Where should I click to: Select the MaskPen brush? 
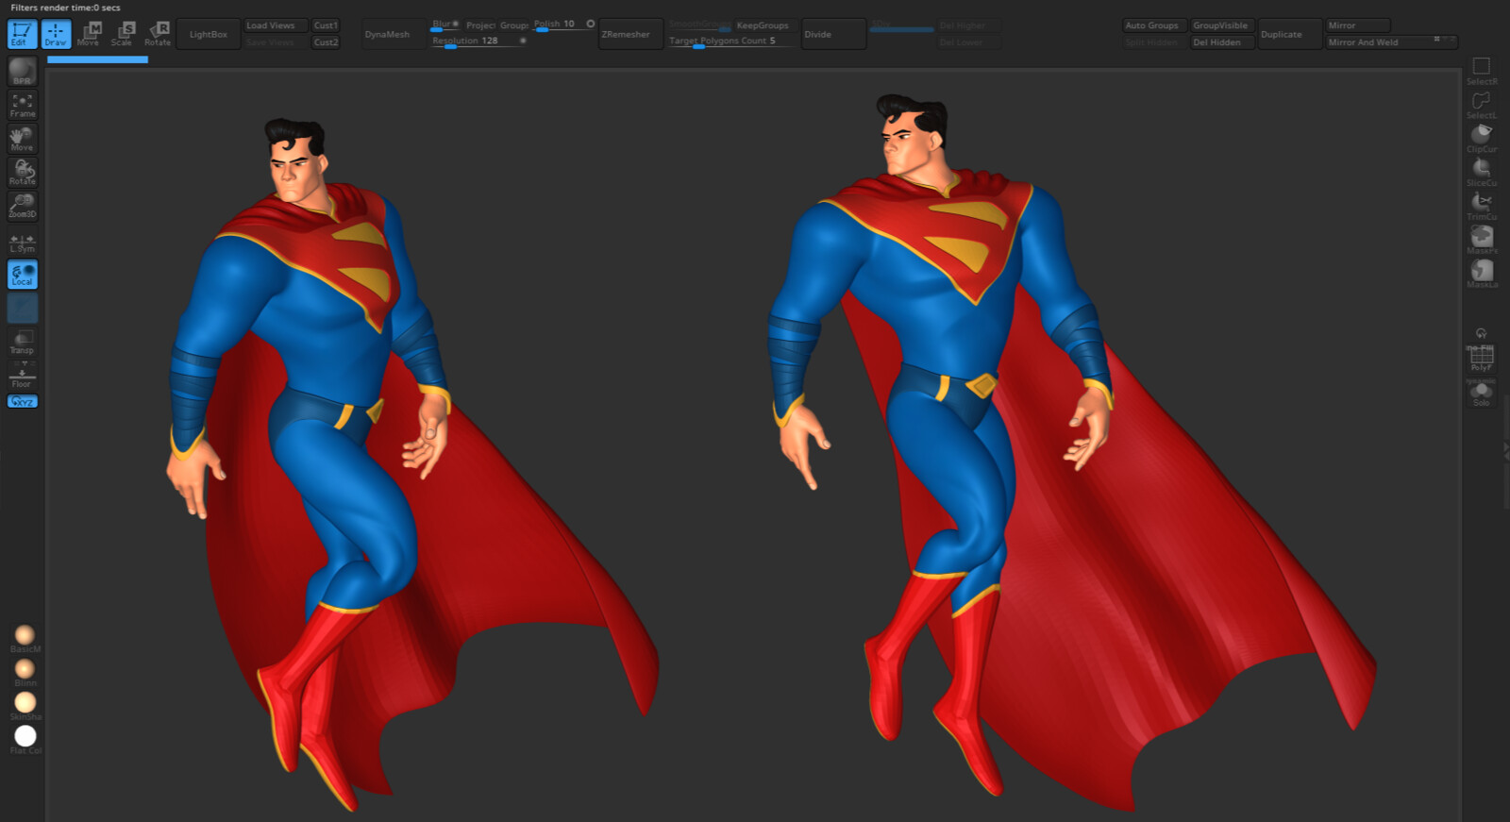point(1482,240)
